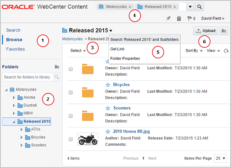This screenshot has width=231, height=168.
Task: Check the first folder row checkbox
Action: [x=71, y=69]
